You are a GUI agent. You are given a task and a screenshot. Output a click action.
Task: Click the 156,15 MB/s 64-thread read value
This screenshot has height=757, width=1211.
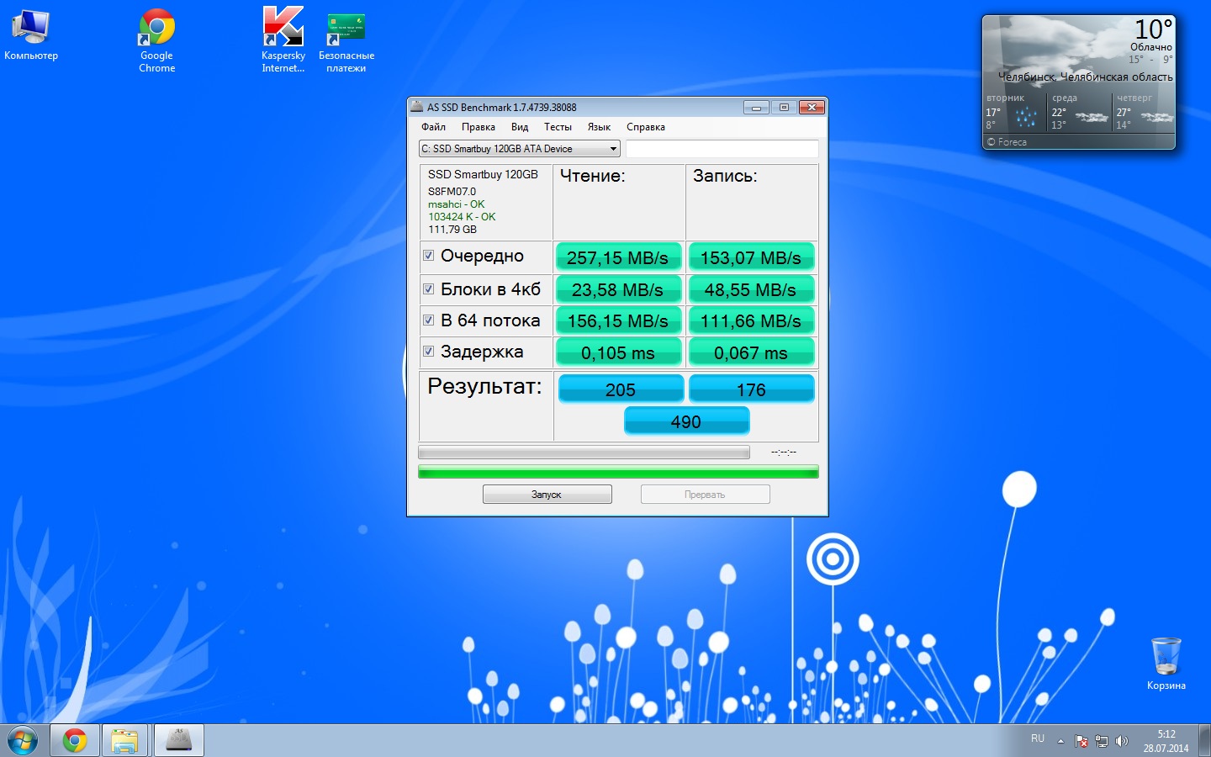click(618, 320)
